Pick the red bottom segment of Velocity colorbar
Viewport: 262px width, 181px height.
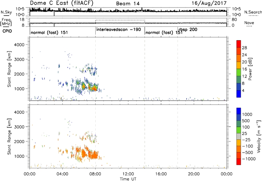click(239, 162)
